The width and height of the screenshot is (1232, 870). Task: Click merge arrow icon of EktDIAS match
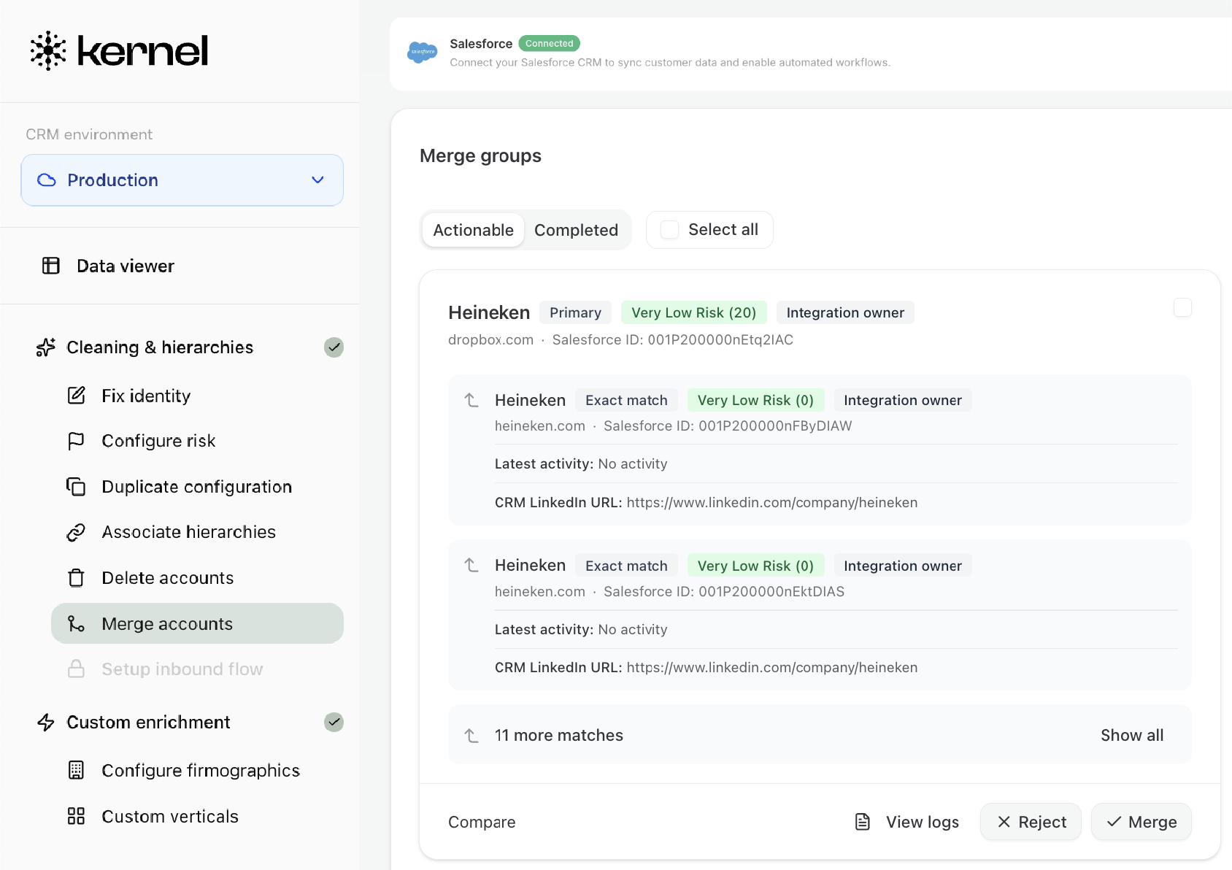point(471,566)
